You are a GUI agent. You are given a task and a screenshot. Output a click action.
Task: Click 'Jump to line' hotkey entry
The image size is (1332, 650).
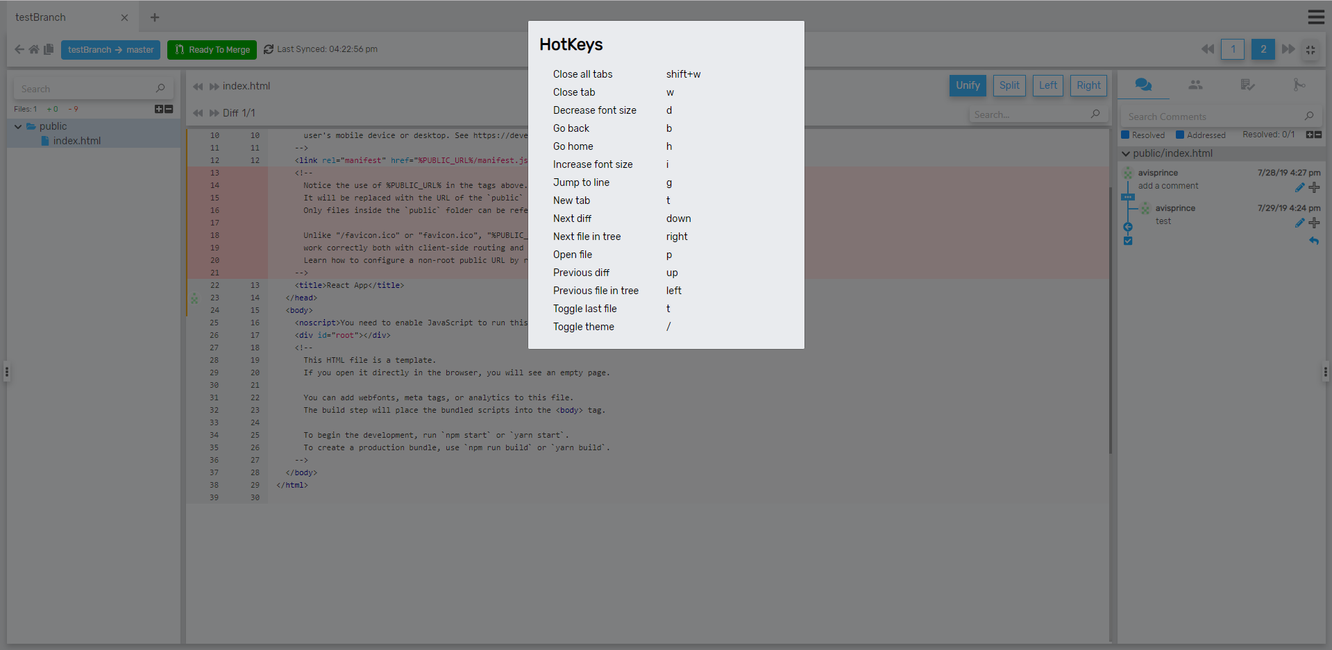[581, 182]
